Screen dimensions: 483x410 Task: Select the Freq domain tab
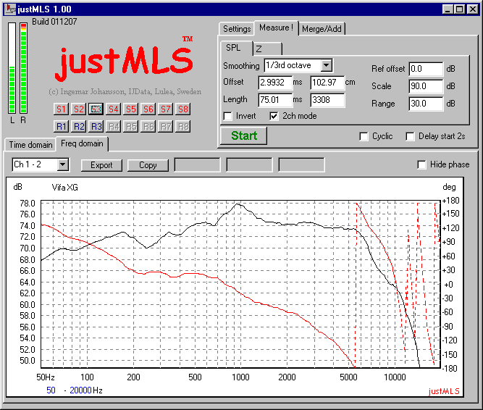pyautogui.click(x=82, y=143)
